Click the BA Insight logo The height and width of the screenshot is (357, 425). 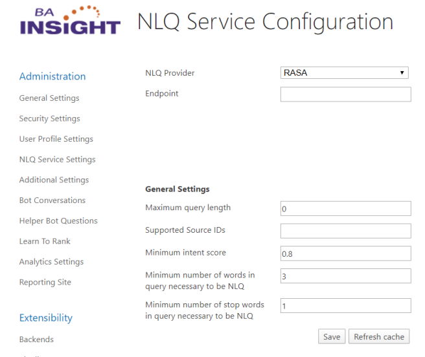click(x=70, y=21)
